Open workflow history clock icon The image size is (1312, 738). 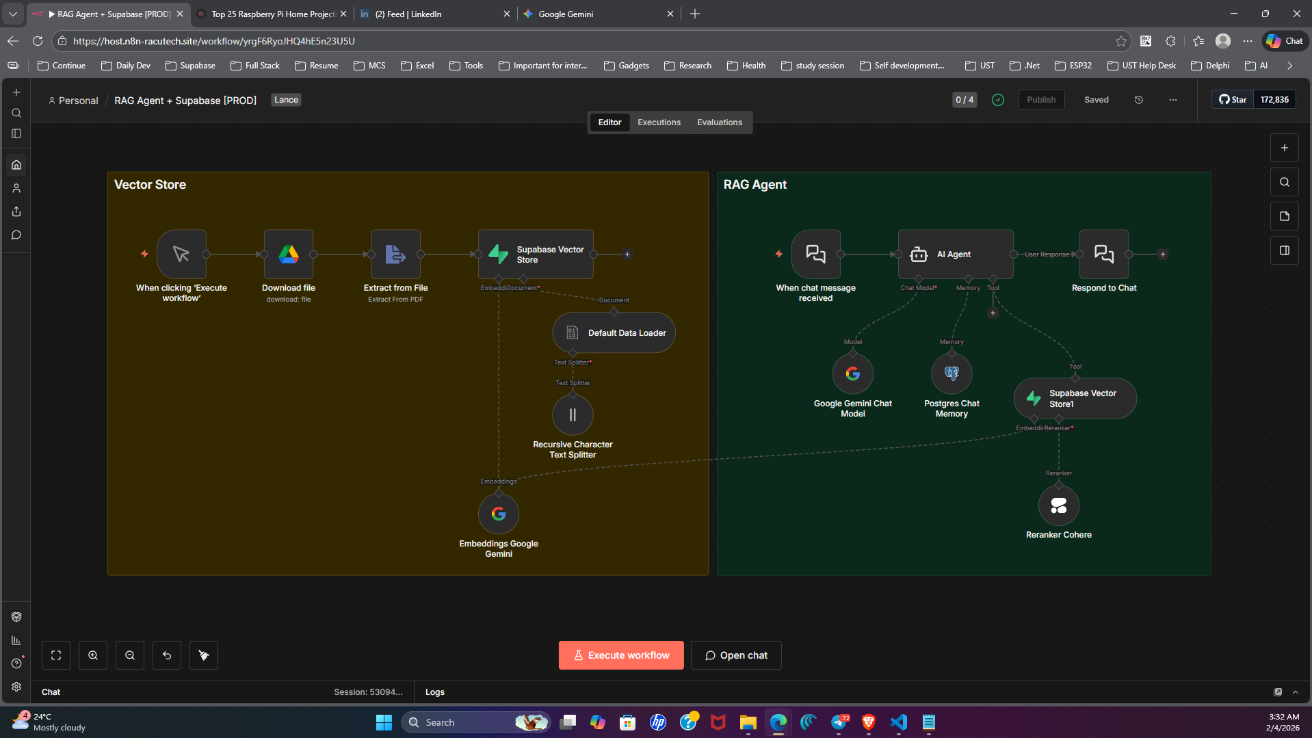tap(1139, 100)
